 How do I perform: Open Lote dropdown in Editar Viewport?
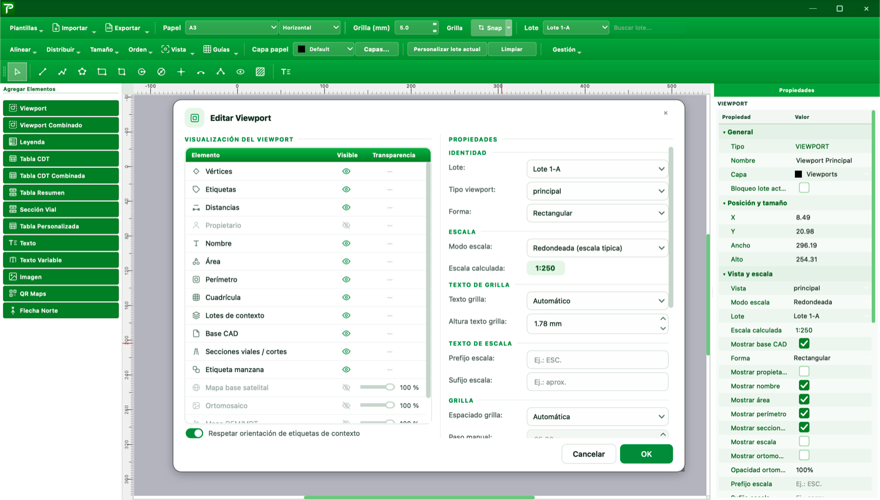click(597, 169)
